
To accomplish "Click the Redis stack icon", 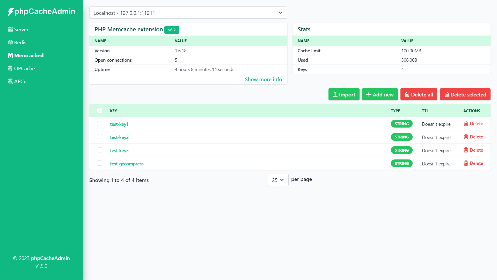I will pos(10,42).
